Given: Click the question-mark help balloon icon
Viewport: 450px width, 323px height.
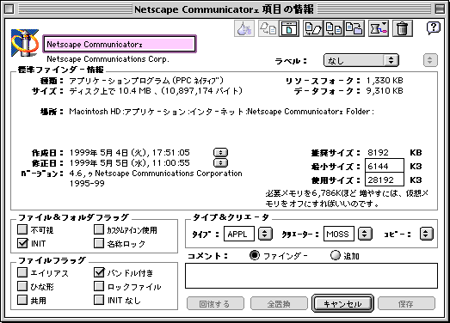Looking at the screenshot, I should click(x=434, y=27).
